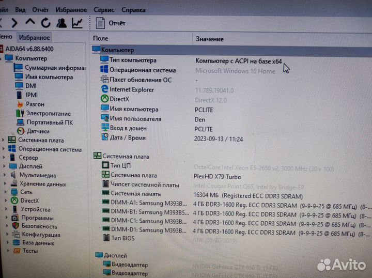The image size is (372, 278).
Task: Open the Отчёт menu
Action: click(x=40, y=10)
